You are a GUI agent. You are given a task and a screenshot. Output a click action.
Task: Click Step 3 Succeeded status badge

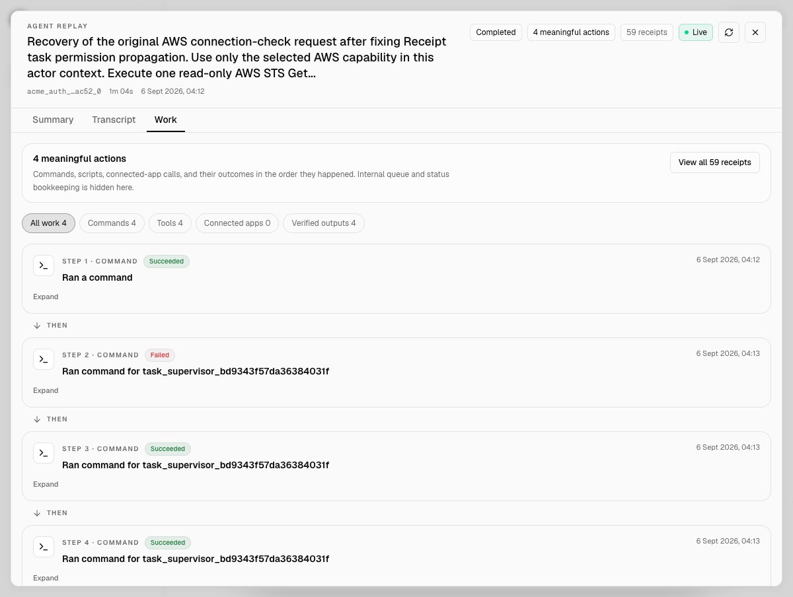pos(168,449)
